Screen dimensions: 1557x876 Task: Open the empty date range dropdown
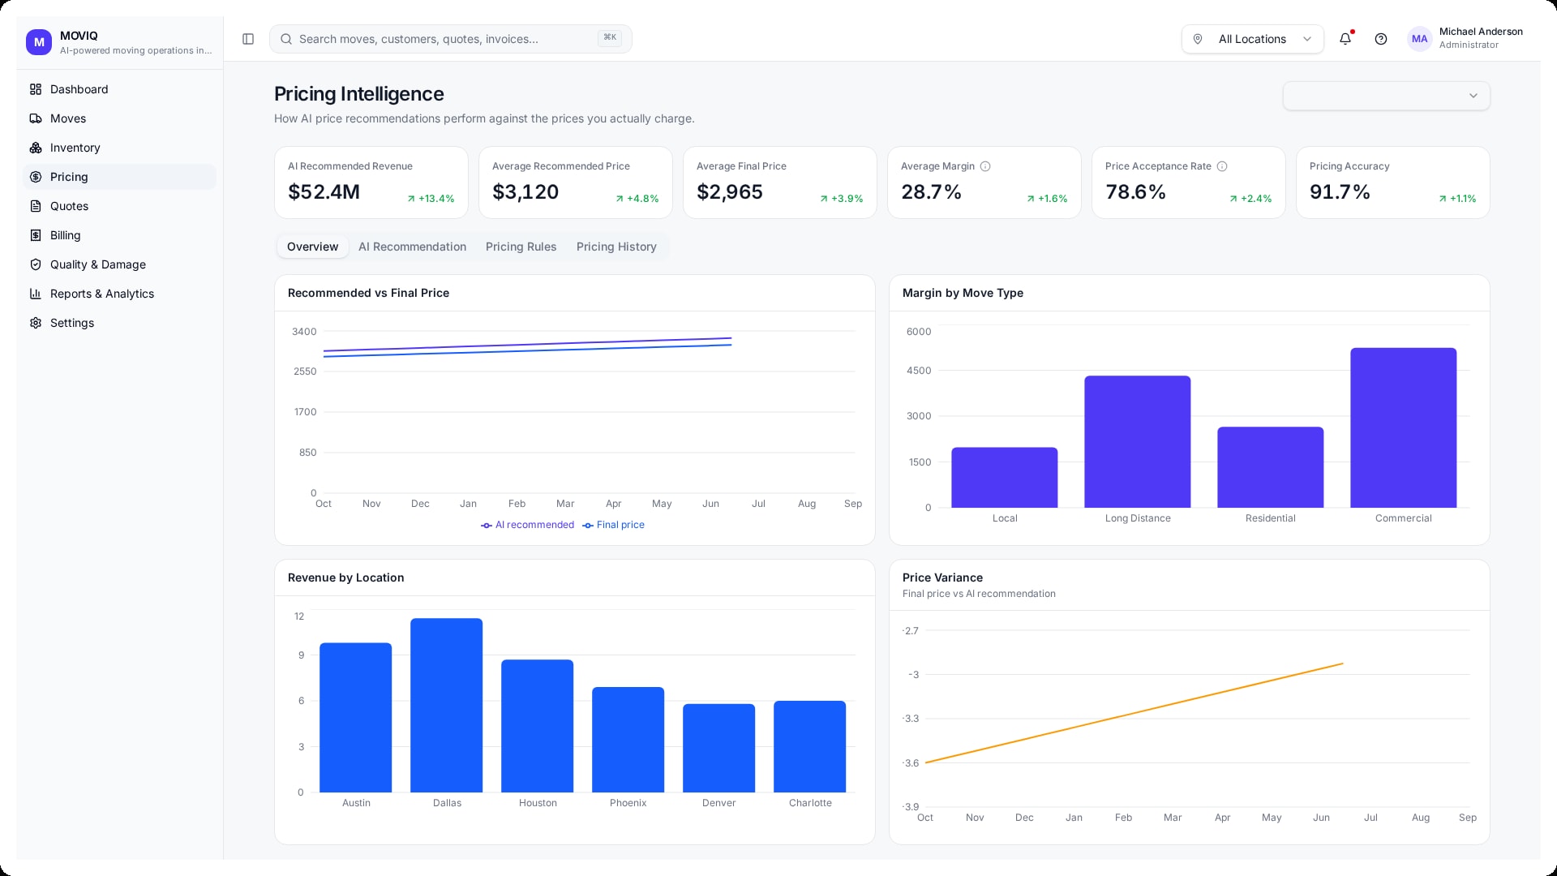1386,96
